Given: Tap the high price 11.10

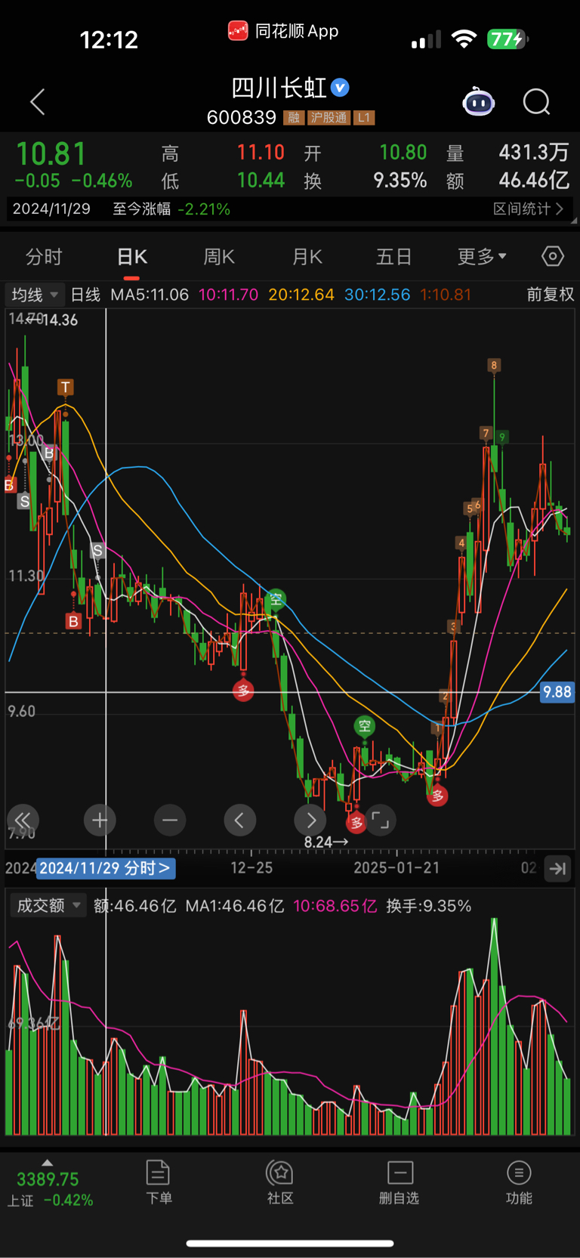Looking at the screenshot, I should point(261,153).
